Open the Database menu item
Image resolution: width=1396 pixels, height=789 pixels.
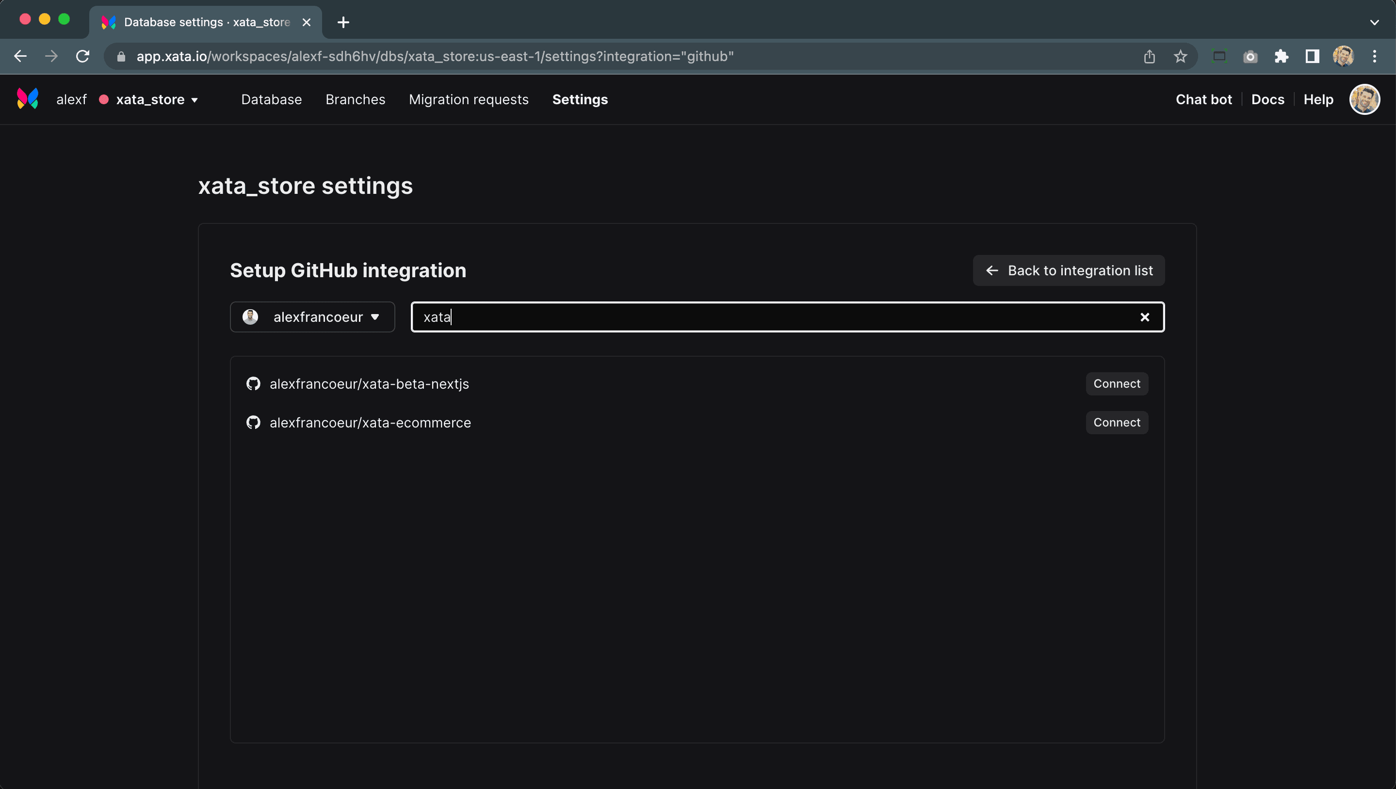click(x=271, y=99)
